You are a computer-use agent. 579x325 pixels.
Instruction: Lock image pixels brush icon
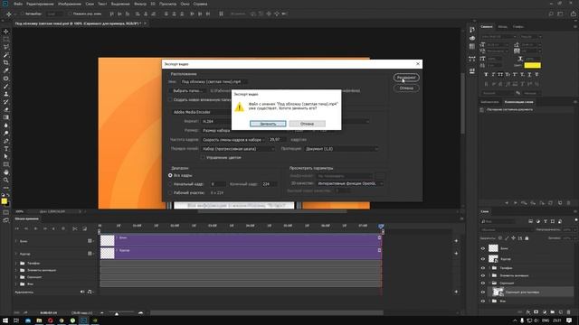pos(507,238)
